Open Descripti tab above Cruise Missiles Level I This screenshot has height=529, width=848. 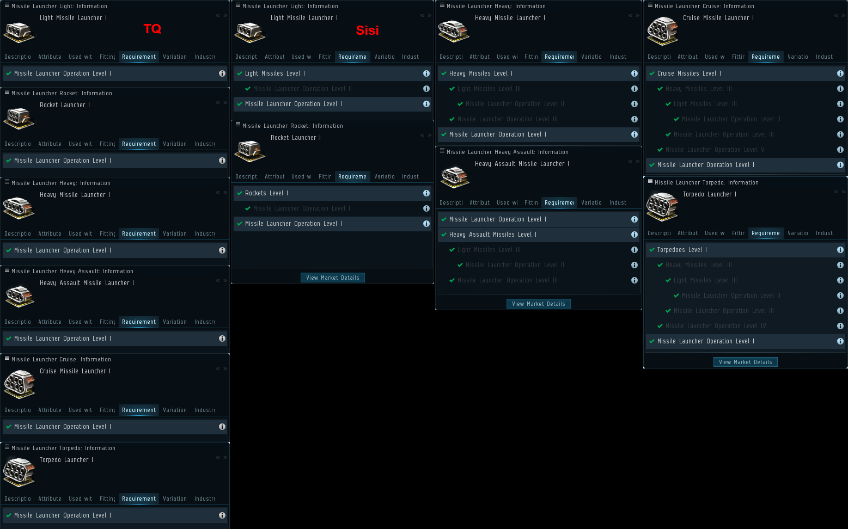(x=659, y=57)
